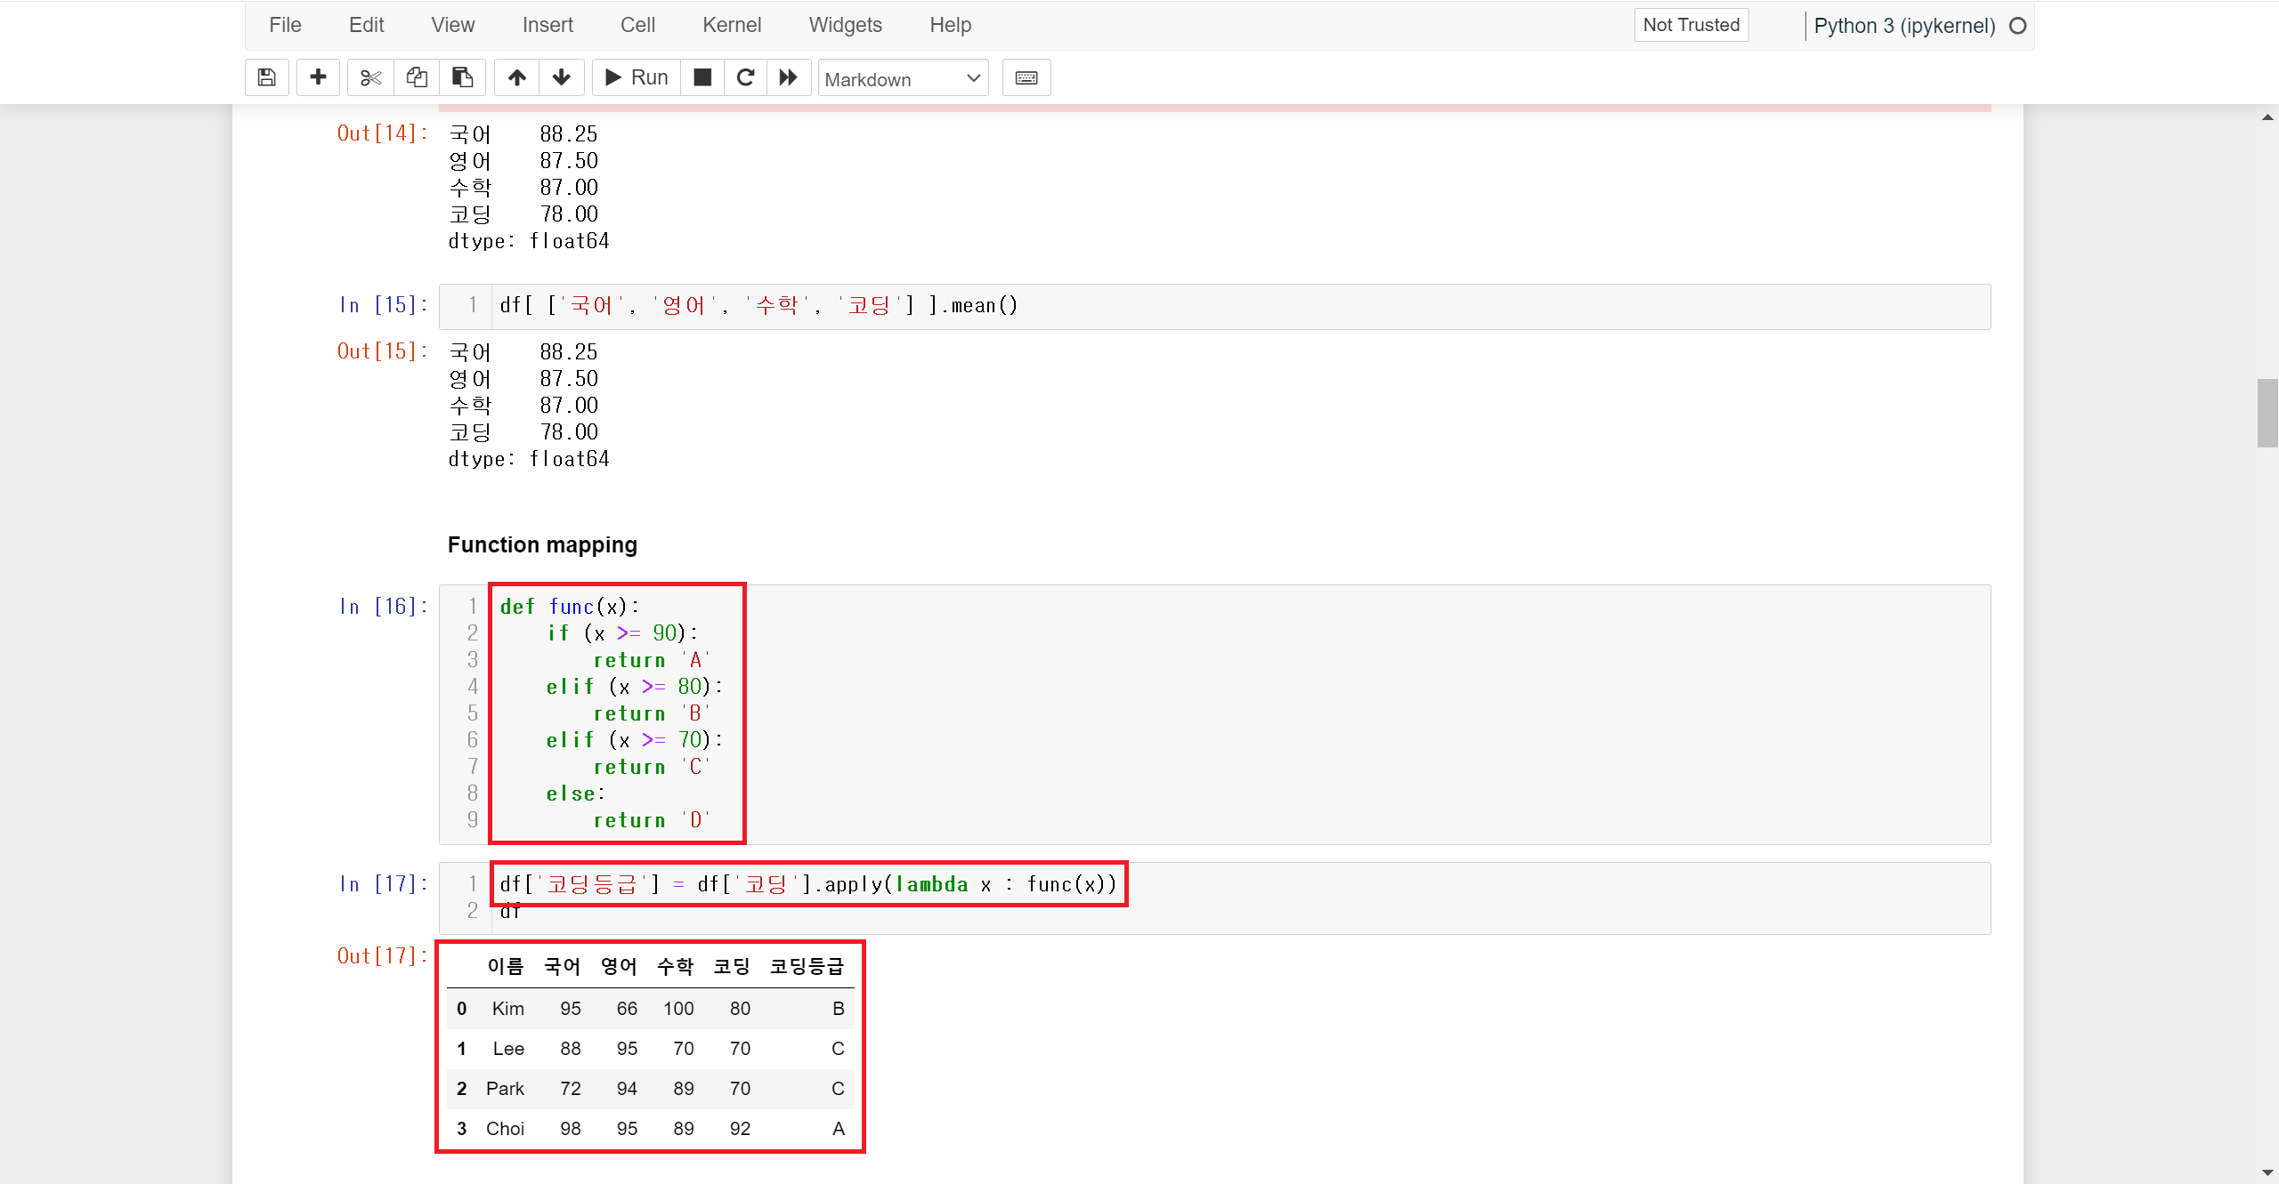
Task: Click the vertical scrollbar thumb
Action: [x=2267, y=413]
